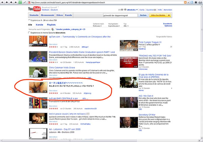Click the site favicon in the address bar
Screen dimensions: 203x142
click(x=29, y=2)
